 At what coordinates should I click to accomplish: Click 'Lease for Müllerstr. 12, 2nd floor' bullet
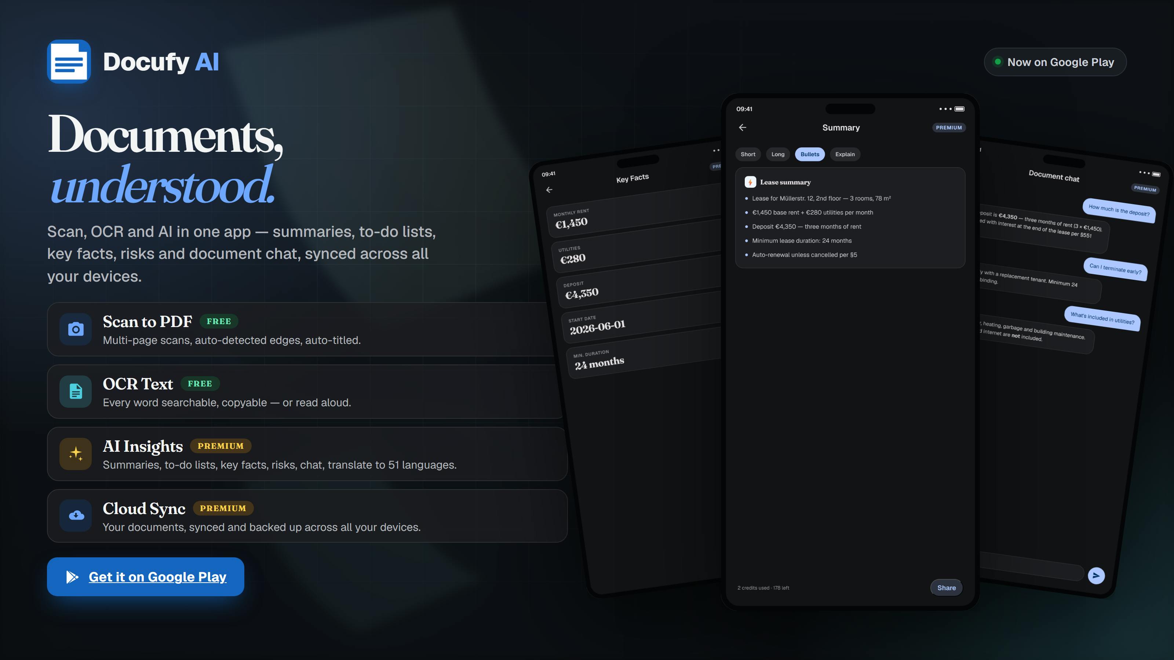[x=821, y=198]
